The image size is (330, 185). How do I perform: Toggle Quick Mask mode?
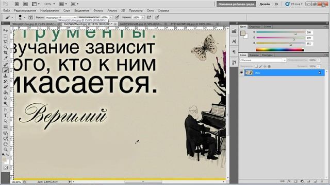pyautogui.click(x=6, y=168)
